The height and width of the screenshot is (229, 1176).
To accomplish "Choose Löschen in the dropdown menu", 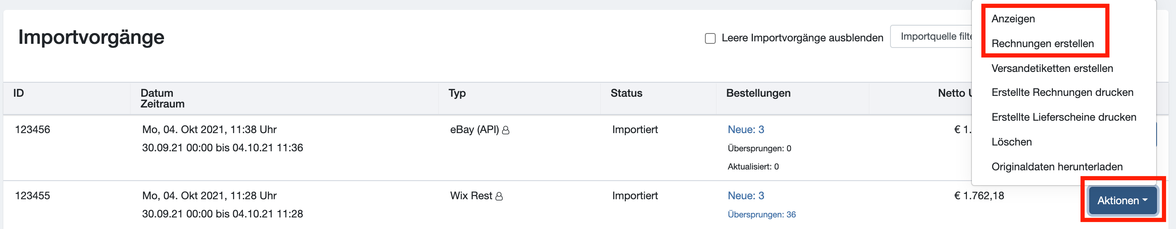I will tap(1011, 142).
